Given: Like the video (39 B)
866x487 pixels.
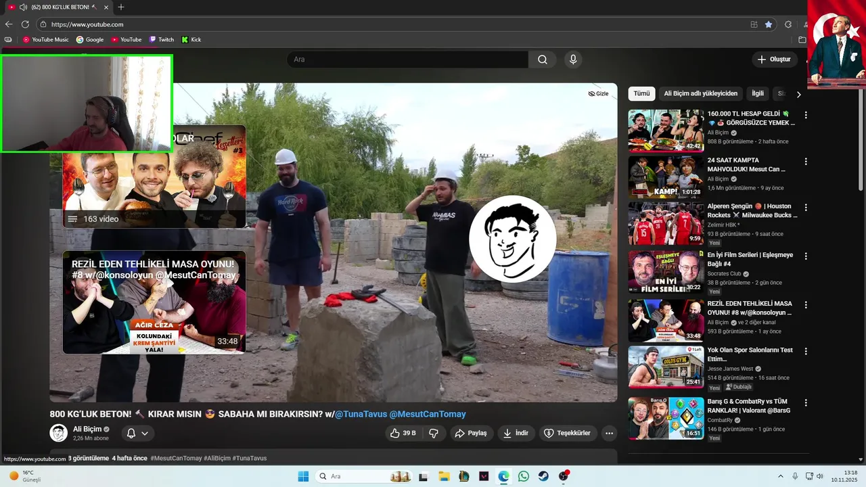Looking at the screenshot, I should [x=403, y=433].
